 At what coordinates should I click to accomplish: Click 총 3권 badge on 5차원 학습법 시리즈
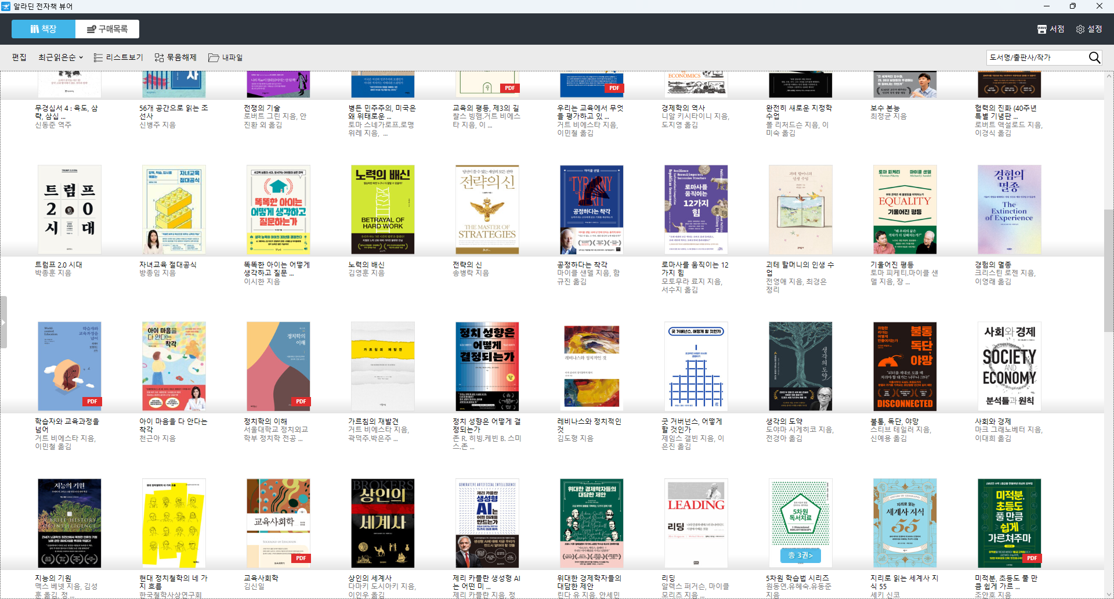[800, 555]
